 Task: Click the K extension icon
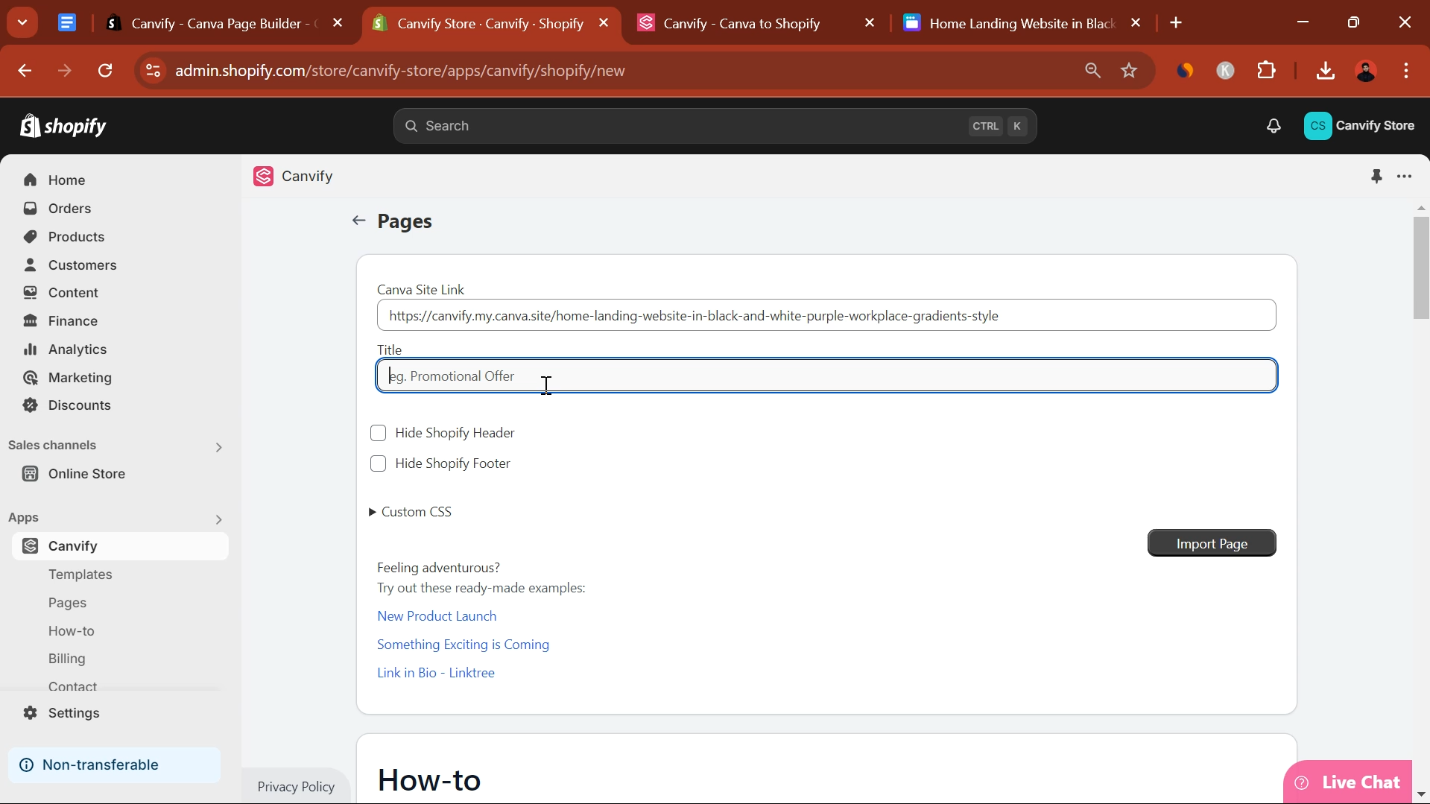coord(1226,71)
